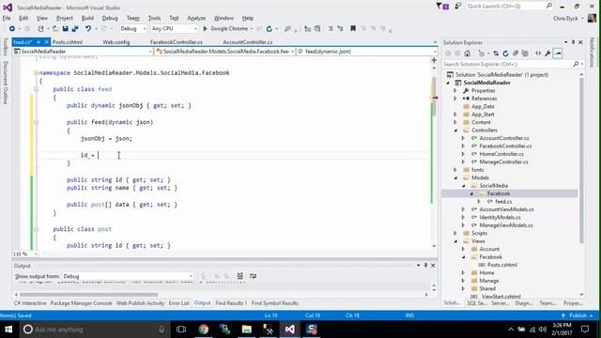Toggle Preview Selected Items in Solution Explorer
The height and width of the screenshot is (338, 601).
click(x=558, y=54)
